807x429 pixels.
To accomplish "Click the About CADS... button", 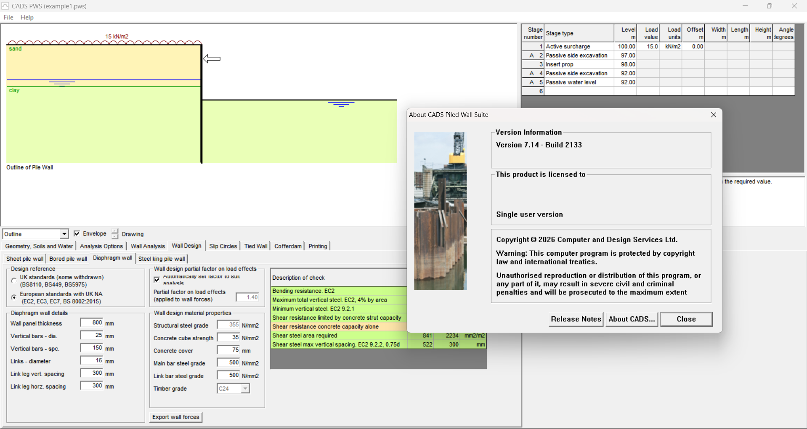I will pyautogui.click(x=632, y=319).
